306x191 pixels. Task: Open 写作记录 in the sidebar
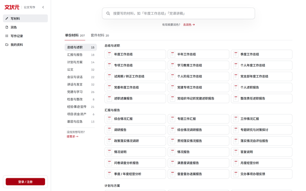coord(25,36)
